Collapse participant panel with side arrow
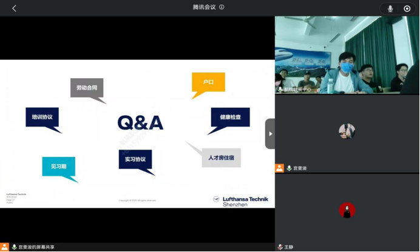Screen dimensions: 420x252 tap(270, 134)
